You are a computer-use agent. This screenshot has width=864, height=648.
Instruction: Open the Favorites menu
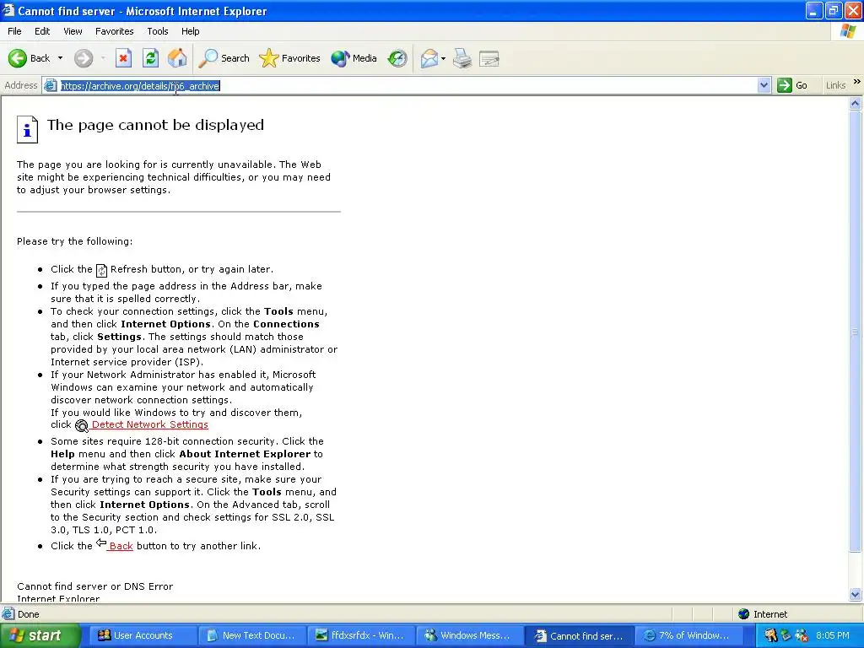point(114,31)
